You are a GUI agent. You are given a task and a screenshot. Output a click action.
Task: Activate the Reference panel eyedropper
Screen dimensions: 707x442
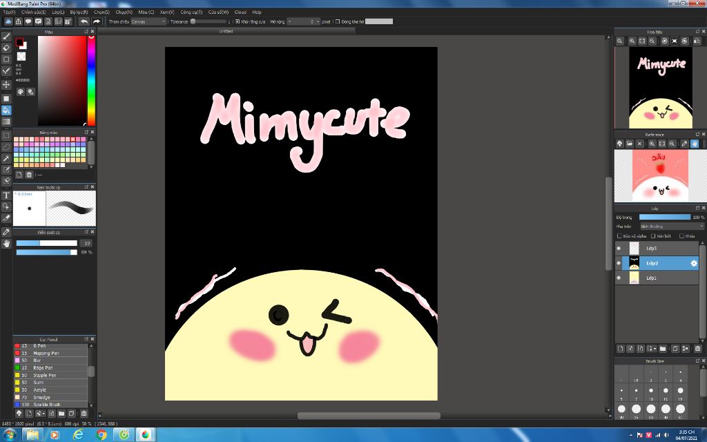684,144
